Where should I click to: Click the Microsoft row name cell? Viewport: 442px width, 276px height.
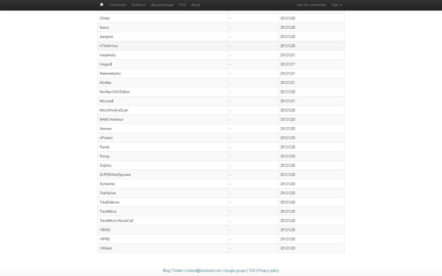[x=107, y=101]
